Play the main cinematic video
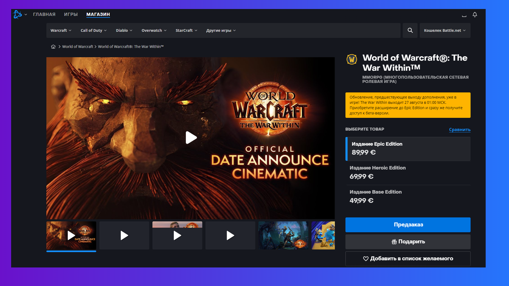The image size is (509, 286). 191,137
